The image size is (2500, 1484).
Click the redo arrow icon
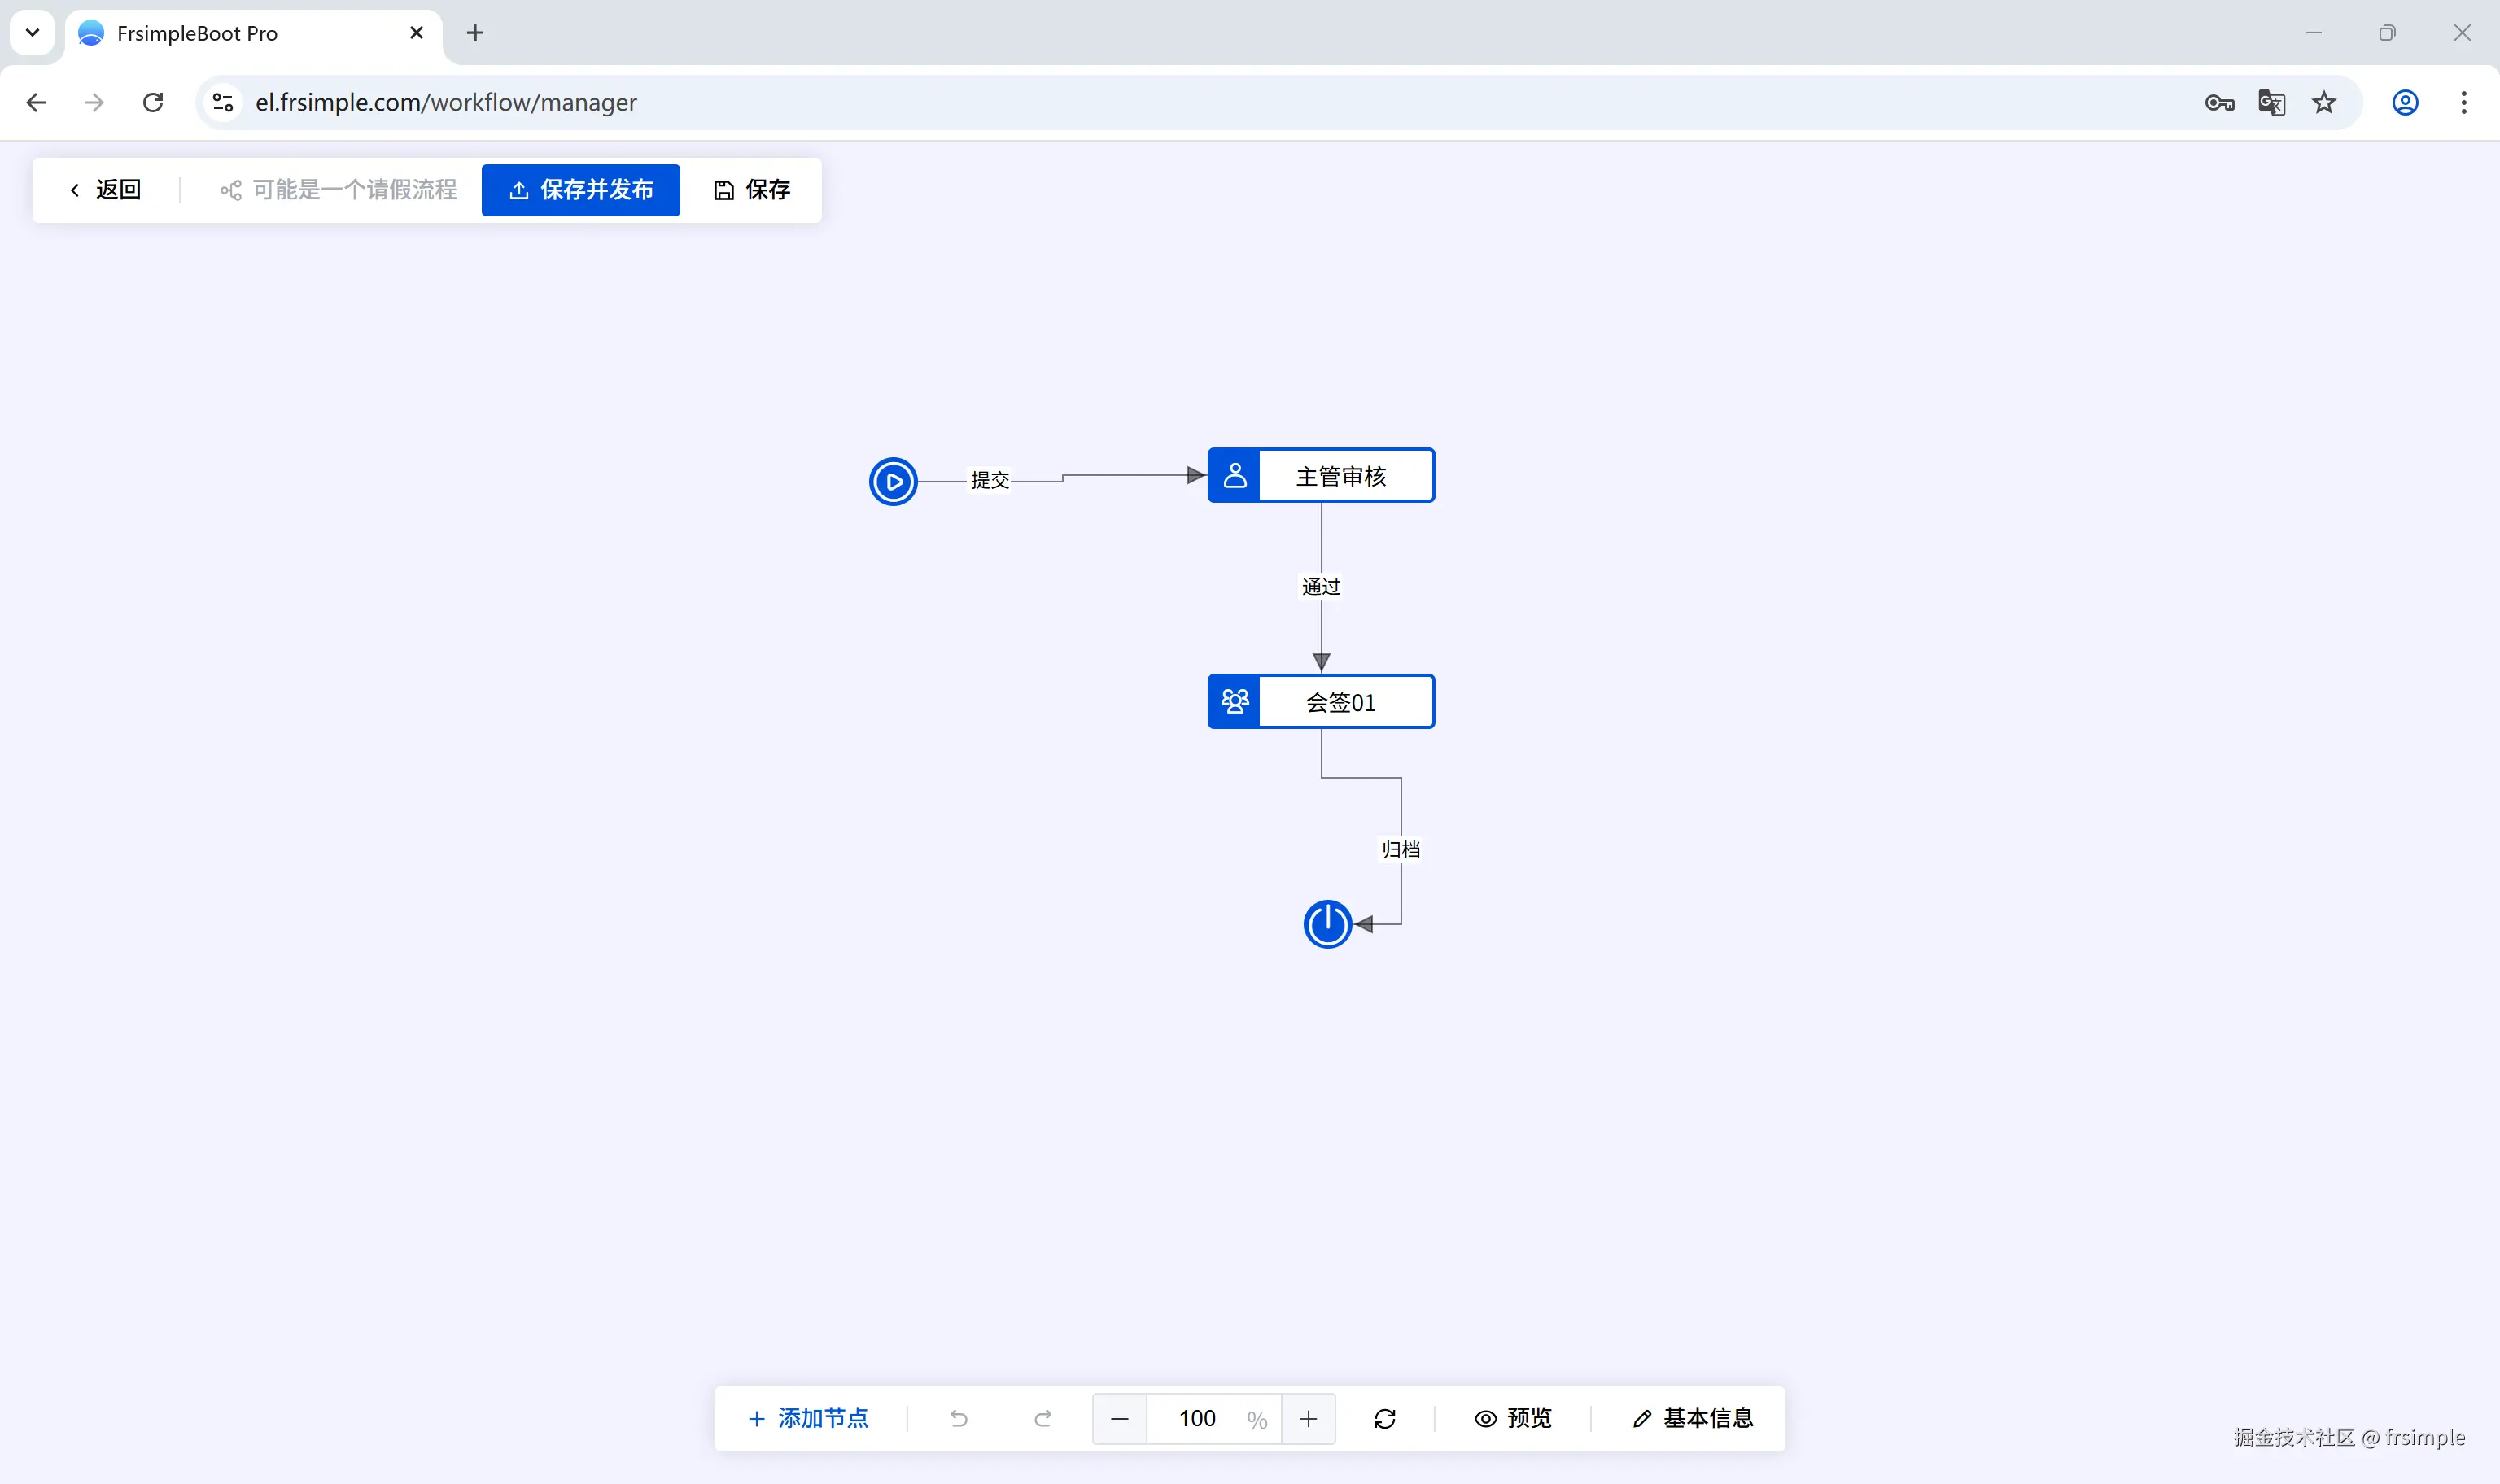click(1042, 1418)
